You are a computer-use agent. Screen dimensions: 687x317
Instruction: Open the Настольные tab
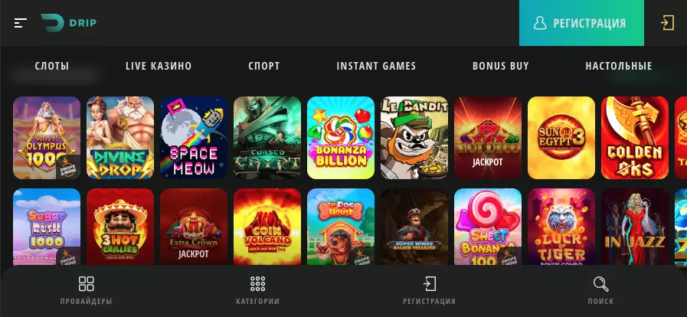tap(619, 66)
